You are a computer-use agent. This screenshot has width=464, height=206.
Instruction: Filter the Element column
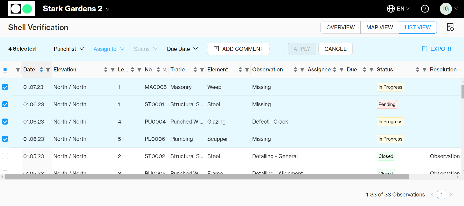point(247,70)
